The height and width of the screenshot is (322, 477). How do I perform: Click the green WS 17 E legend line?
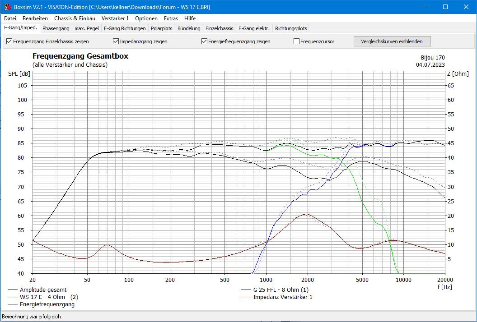point(13,297)
